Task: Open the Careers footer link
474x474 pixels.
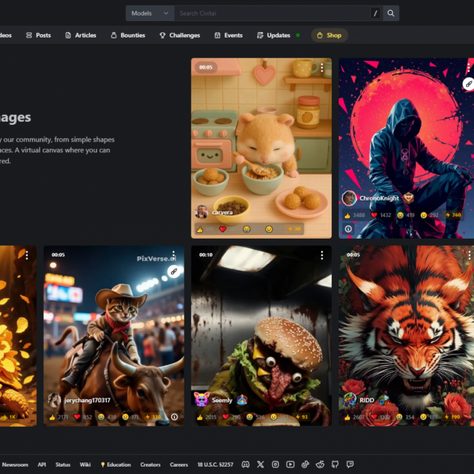Action: click(x=179, y=465)
